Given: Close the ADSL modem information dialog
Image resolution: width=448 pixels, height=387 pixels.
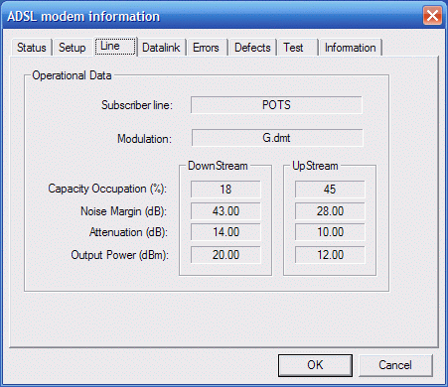Looking at the screenshot, I should pyautogui.click(x=432, y=15).
